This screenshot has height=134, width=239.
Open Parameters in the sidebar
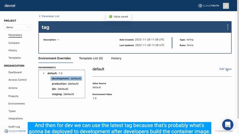15,35
